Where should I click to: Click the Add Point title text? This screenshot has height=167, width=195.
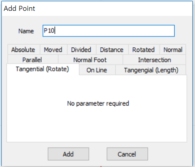pos(19,9)
